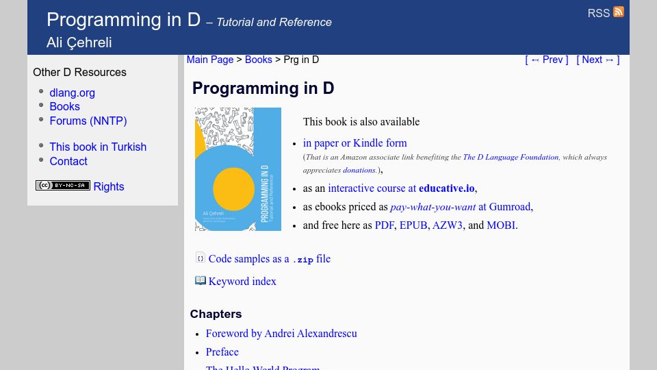Click the orange RSS feed icon
Screen dimensions: 657x370
(x=619, y=12)
